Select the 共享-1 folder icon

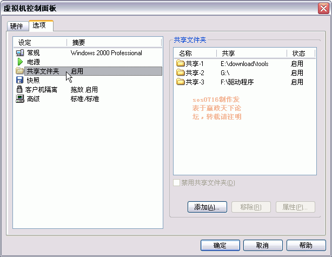tap(181, 64)
